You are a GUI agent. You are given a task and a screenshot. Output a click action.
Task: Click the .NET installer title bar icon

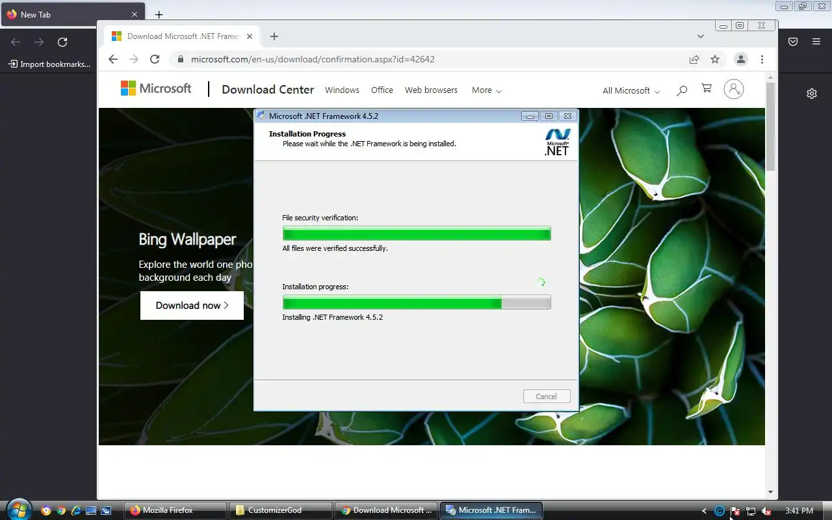[x=261, y=116]
